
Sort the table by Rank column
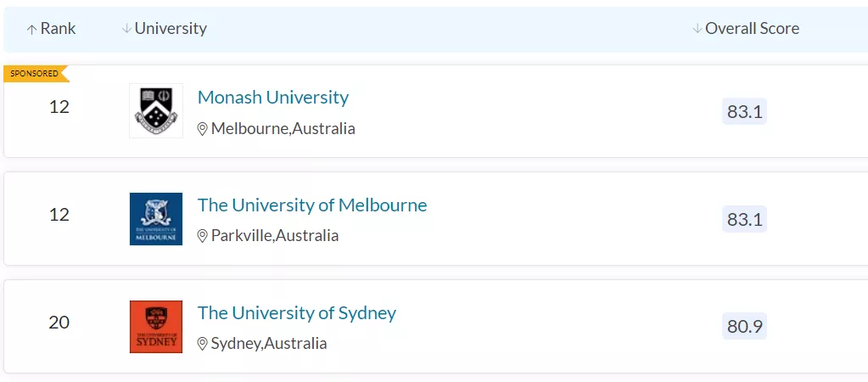pos(58,29)
